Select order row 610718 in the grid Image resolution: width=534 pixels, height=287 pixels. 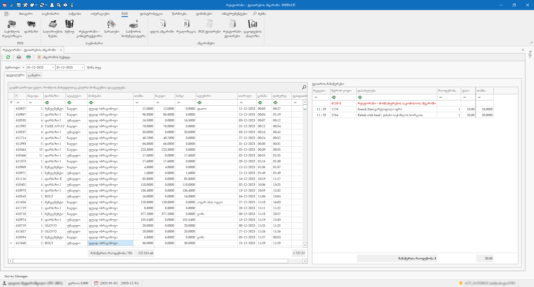point(21,214)
